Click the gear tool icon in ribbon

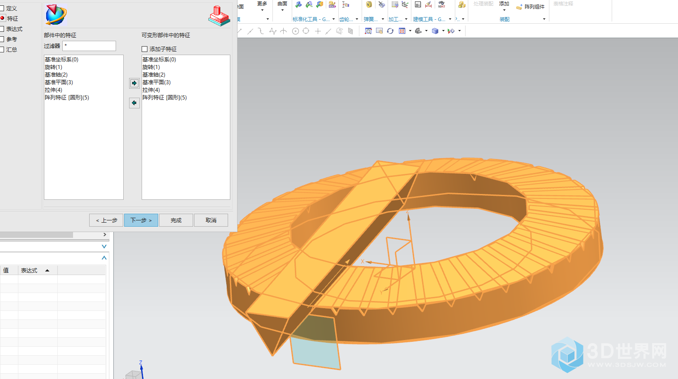point(345,4)
